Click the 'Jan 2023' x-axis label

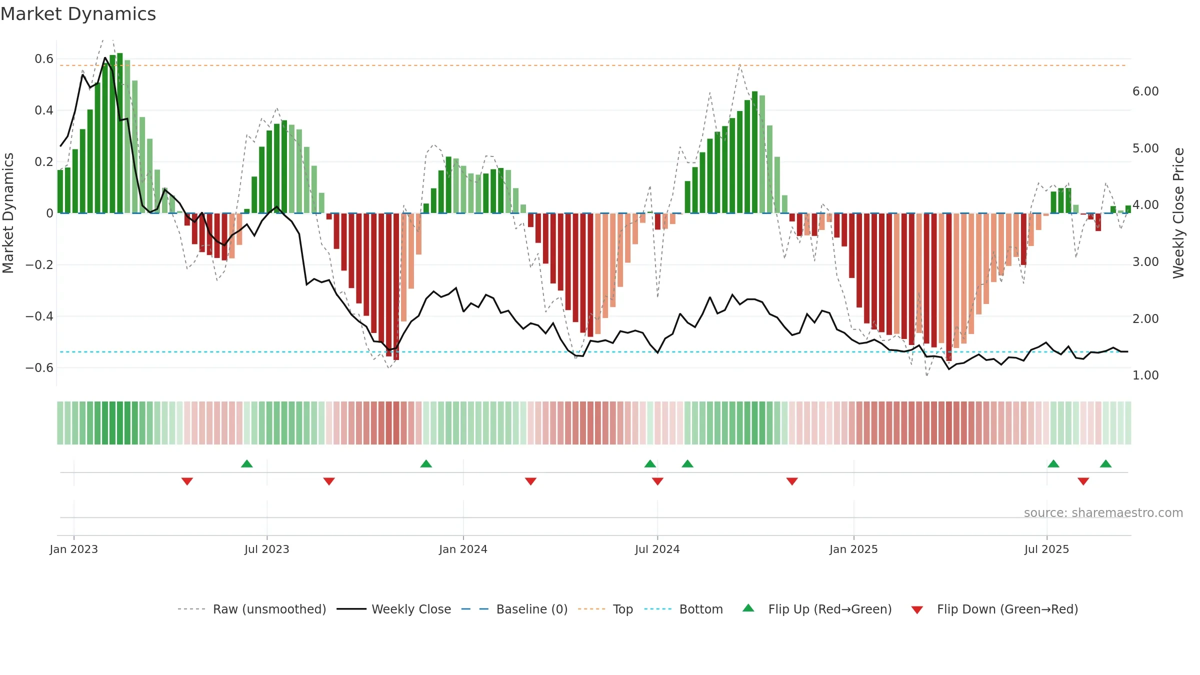click(x=74, y=549)
